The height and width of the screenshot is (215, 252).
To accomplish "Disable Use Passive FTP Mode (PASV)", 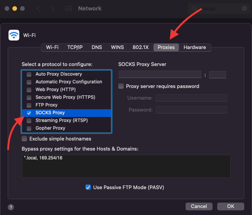I will tap(88, 187).
